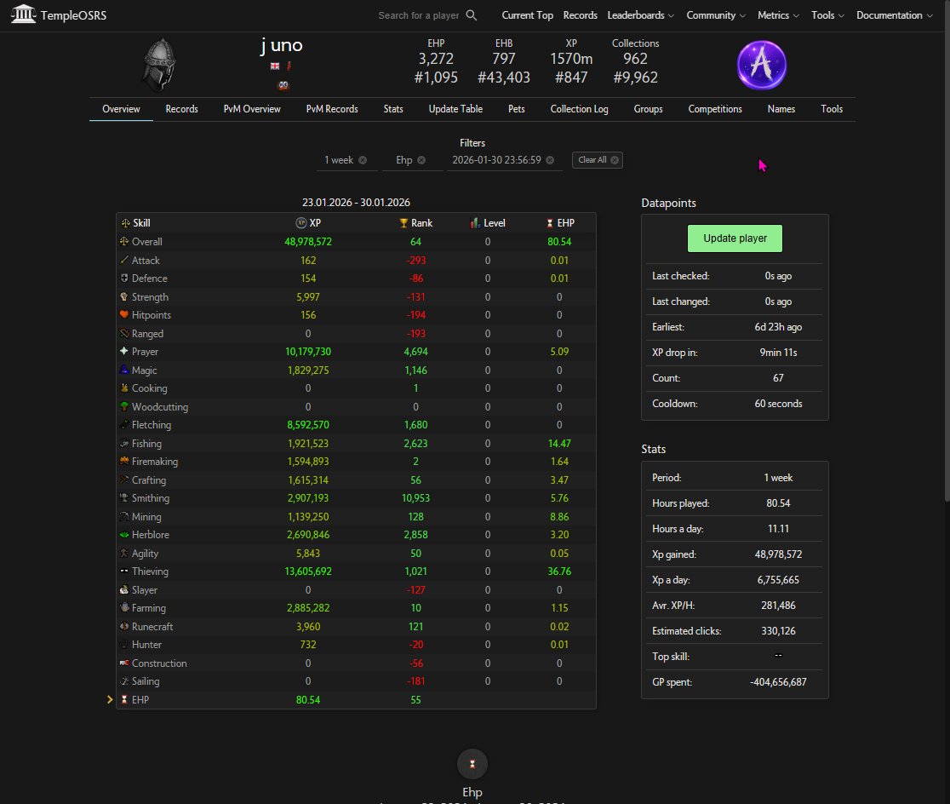Open the Leaderboards dropdown menu

click(x=640, y=15)
